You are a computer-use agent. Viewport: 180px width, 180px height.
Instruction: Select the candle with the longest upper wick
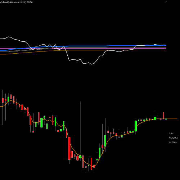click(80, 157)
